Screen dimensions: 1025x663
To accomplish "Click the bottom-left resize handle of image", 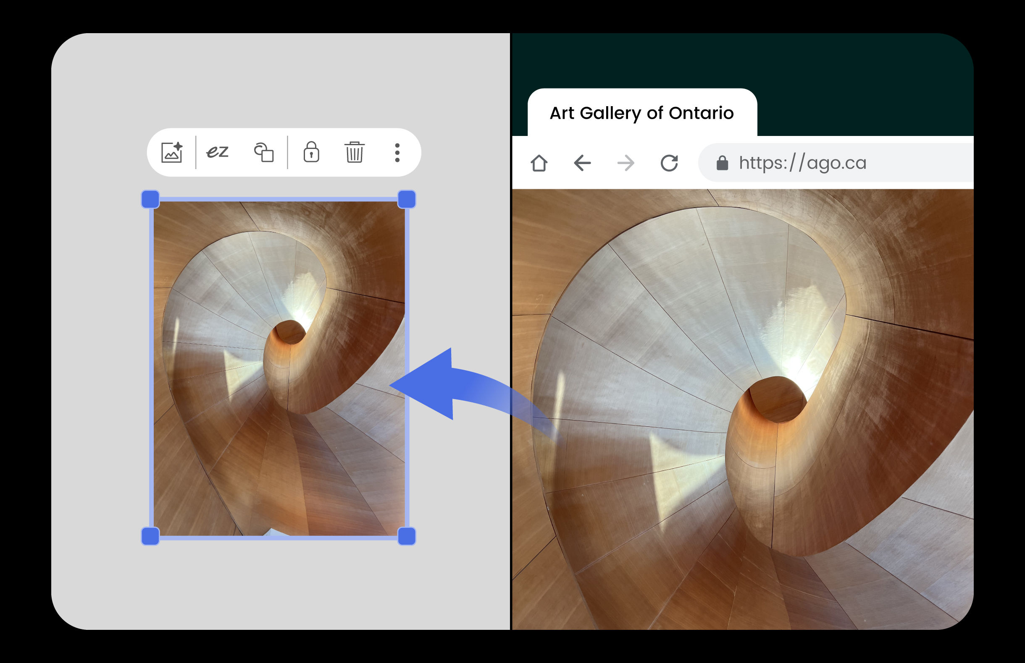I will [x=150, y=536].
